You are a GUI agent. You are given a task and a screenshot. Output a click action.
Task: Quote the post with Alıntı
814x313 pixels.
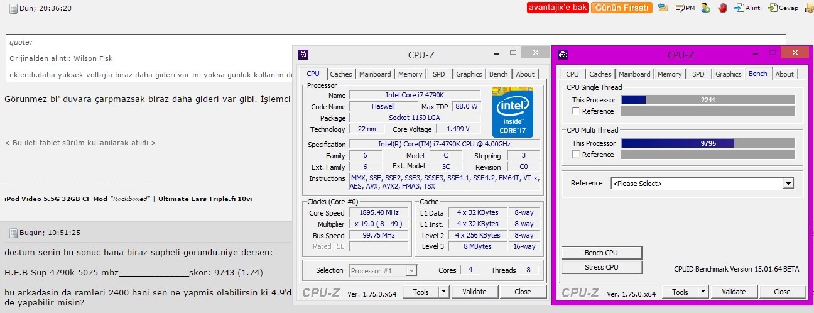(x=748, y=8)
